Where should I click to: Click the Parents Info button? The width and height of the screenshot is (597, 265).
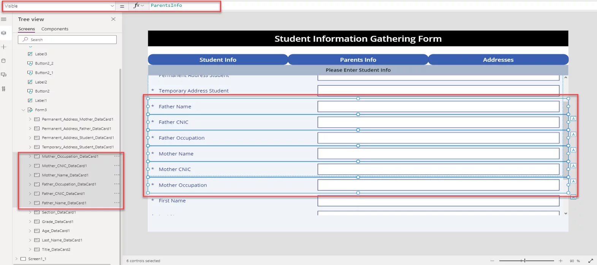pos(358,60)
